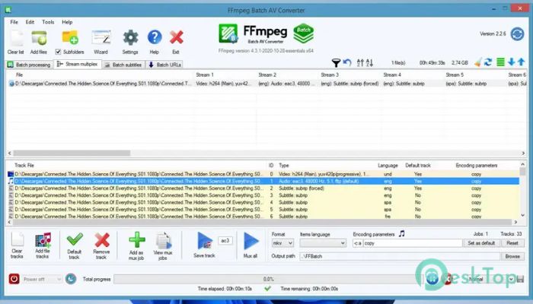The height and width of the screenshot is (304, 533).
Task: Click the Clear list icon
Action: tap(16, 38)
